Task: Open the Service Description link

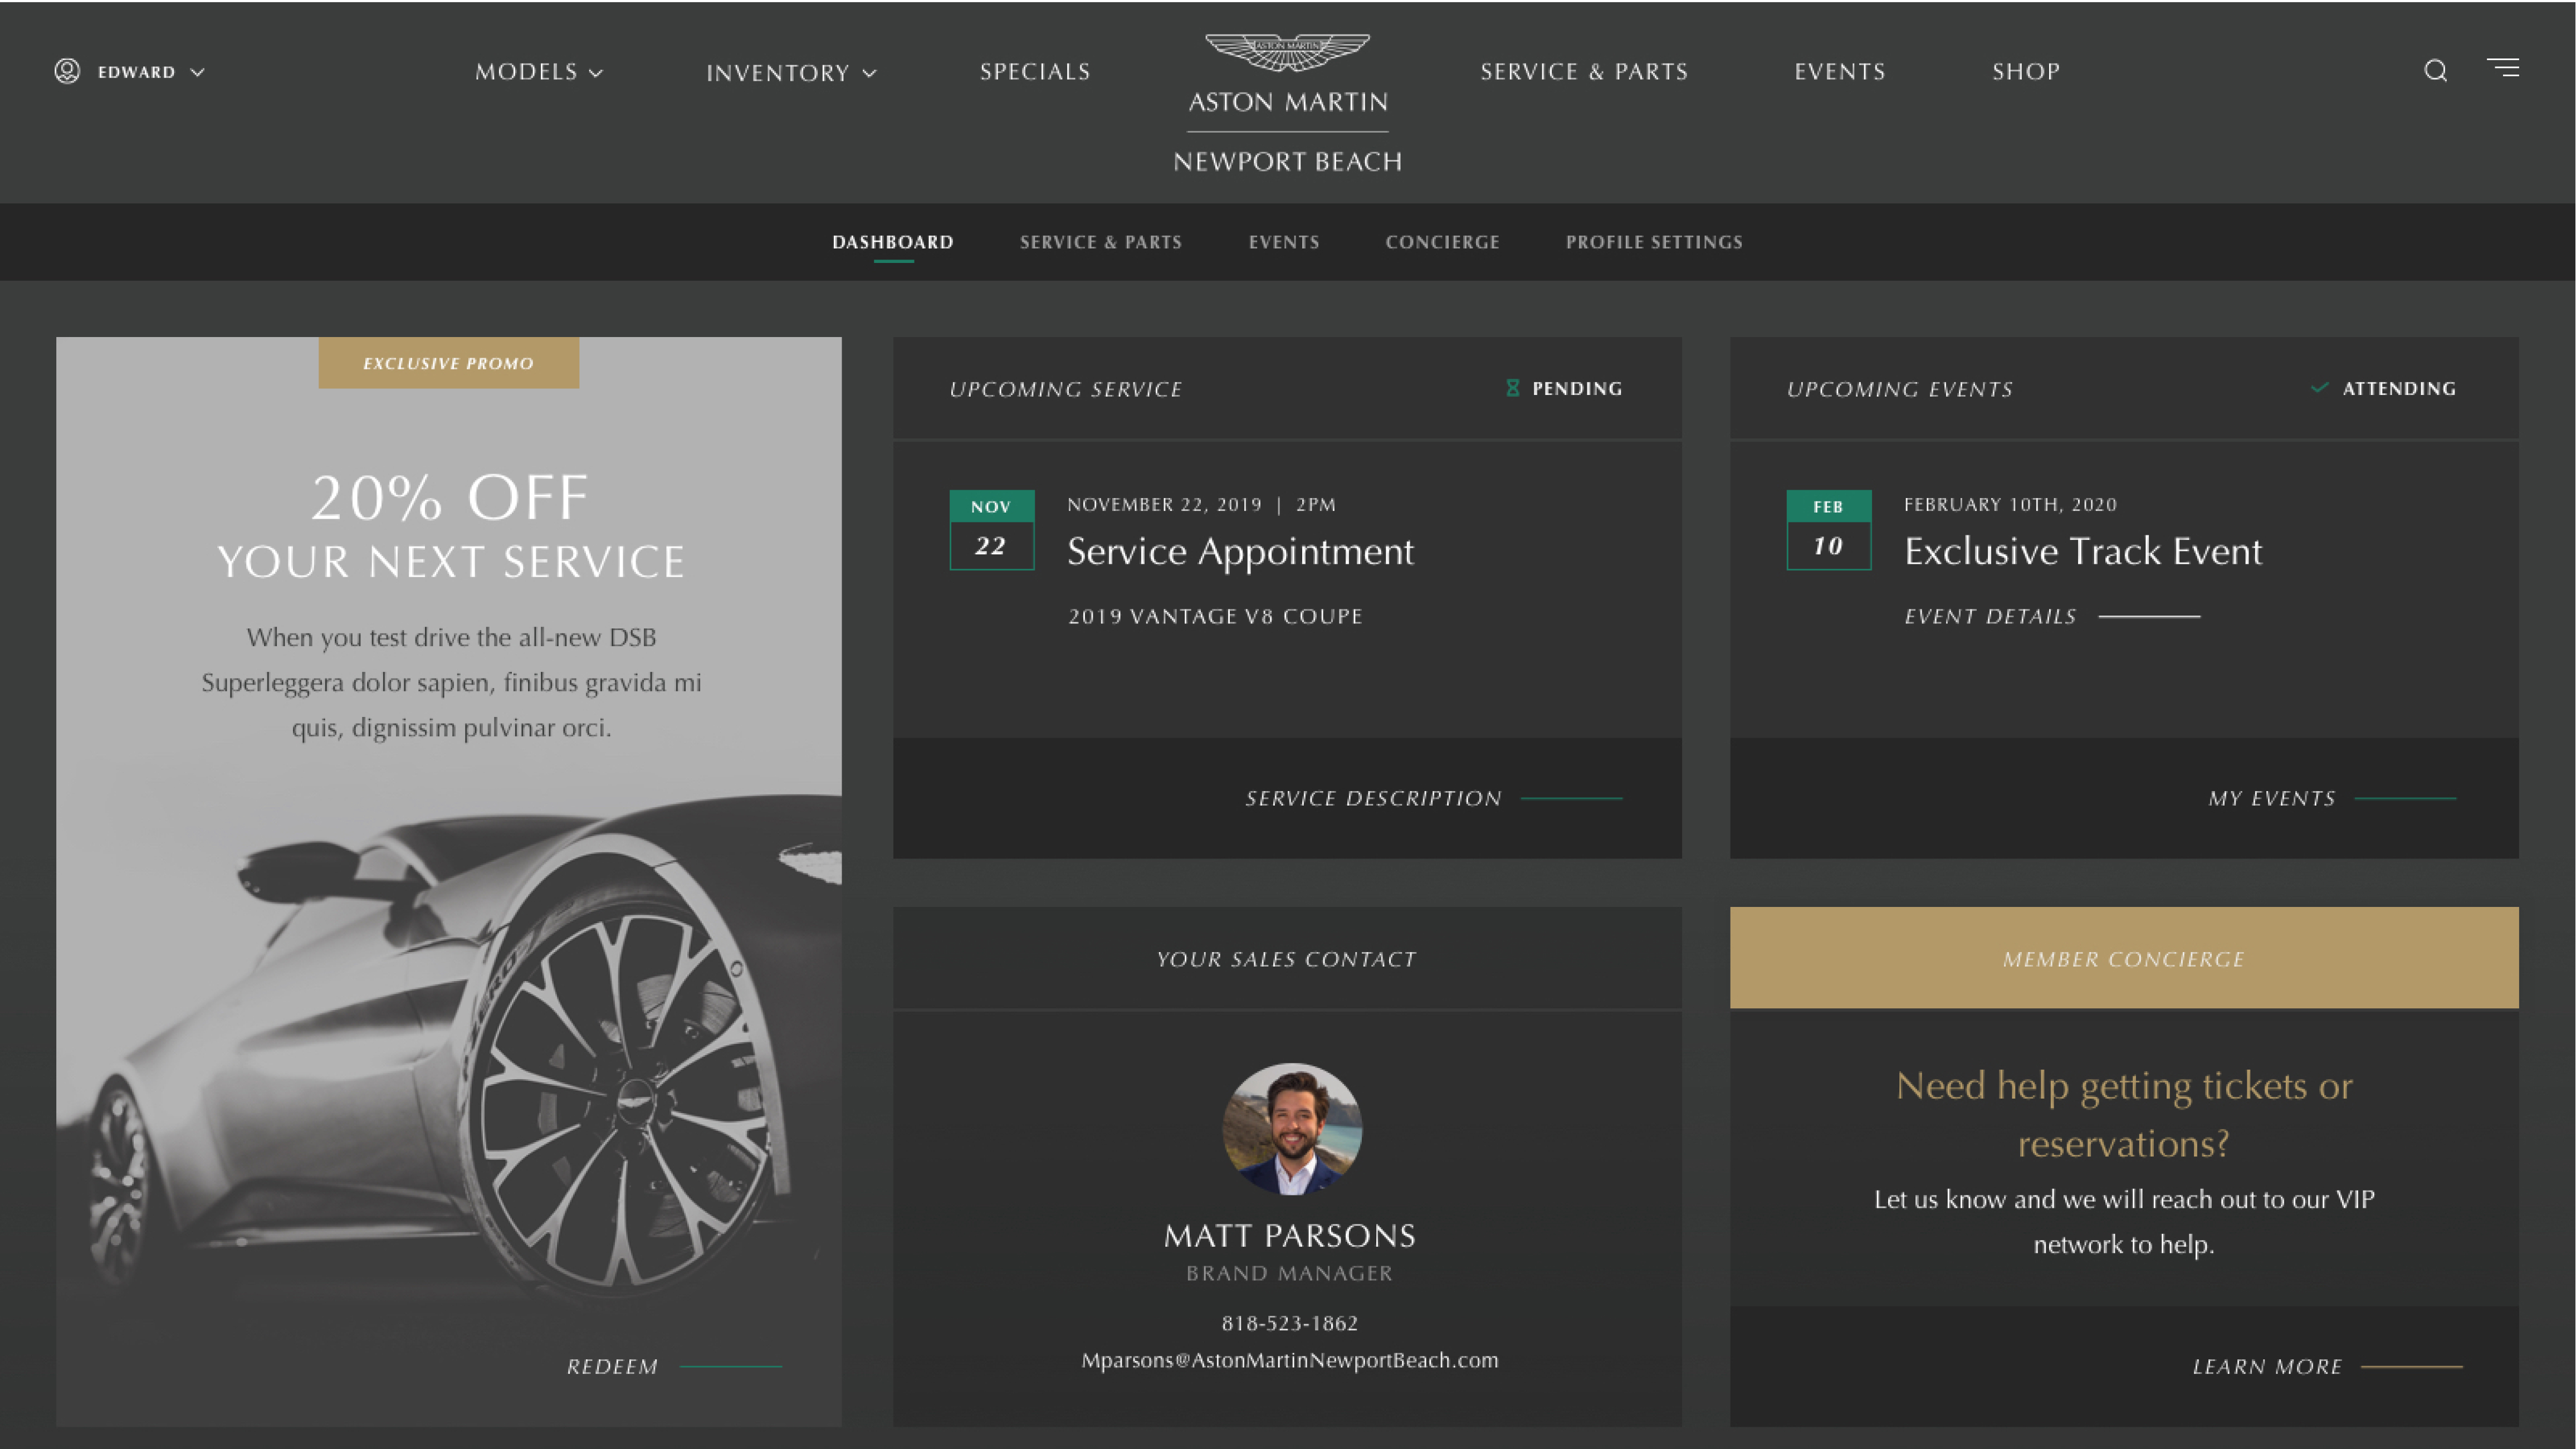Action: coord(1373,798)
